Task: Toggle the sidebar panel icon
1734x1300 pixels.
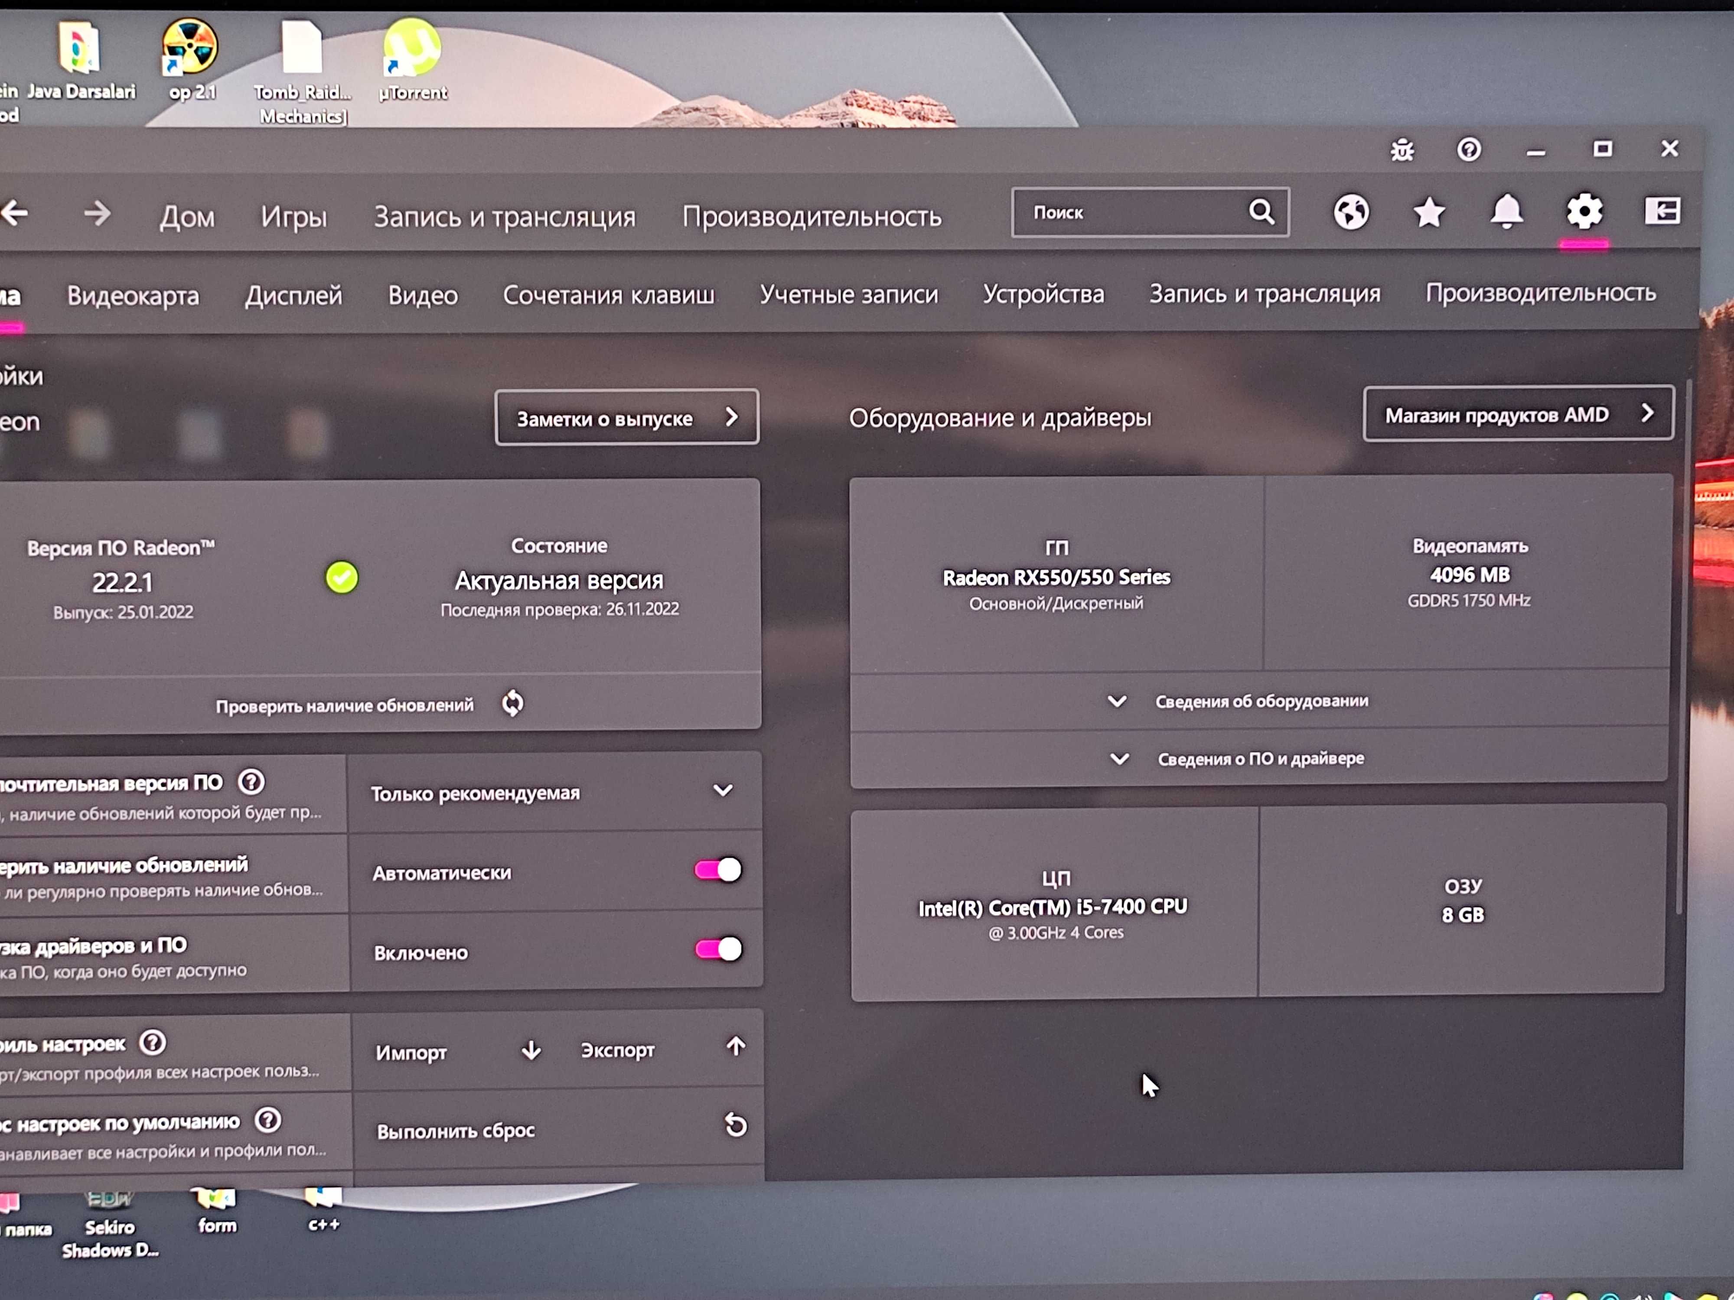Action: 1662,210
